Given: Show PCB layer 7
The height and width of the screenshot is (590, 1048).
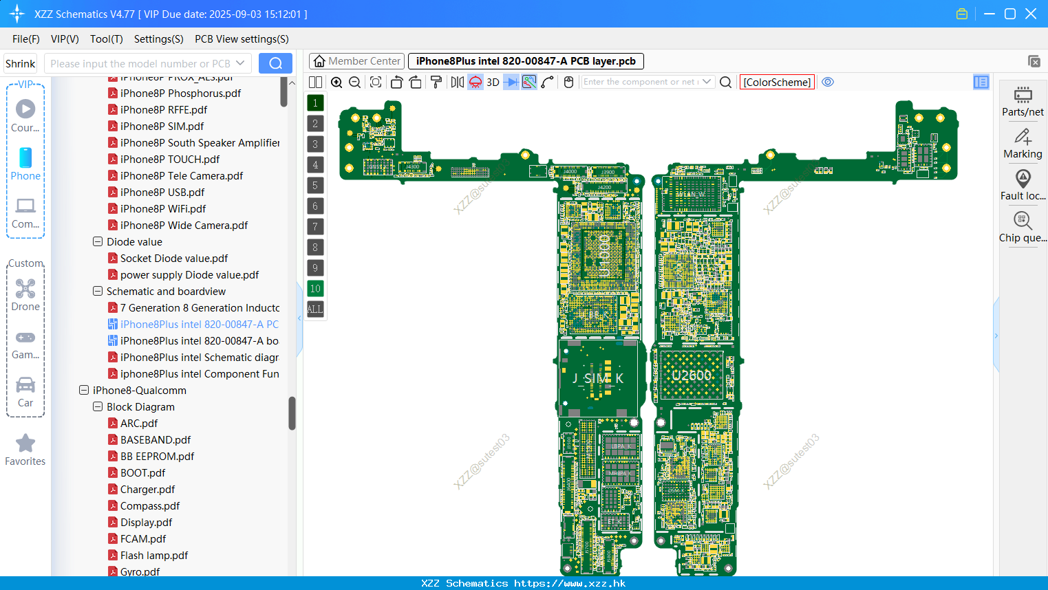Looking at the screenshot, I should pyautogui.click(x=315, y=227).
